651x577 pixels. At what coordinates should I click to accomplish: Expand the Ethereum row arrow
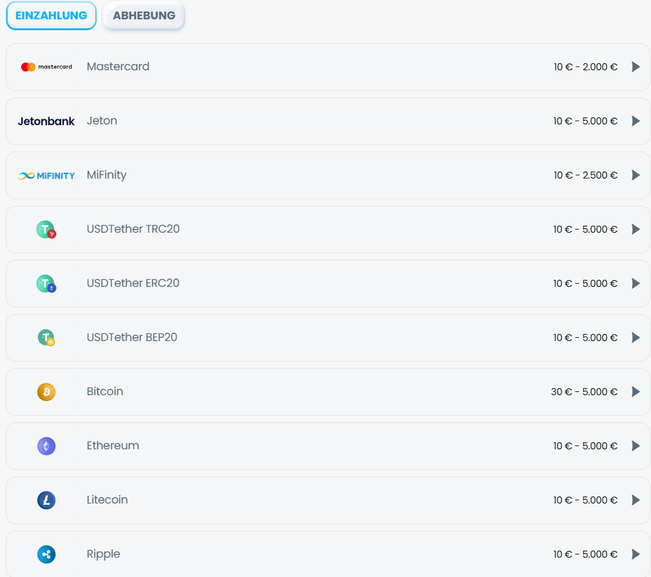(x=636, y=445)
